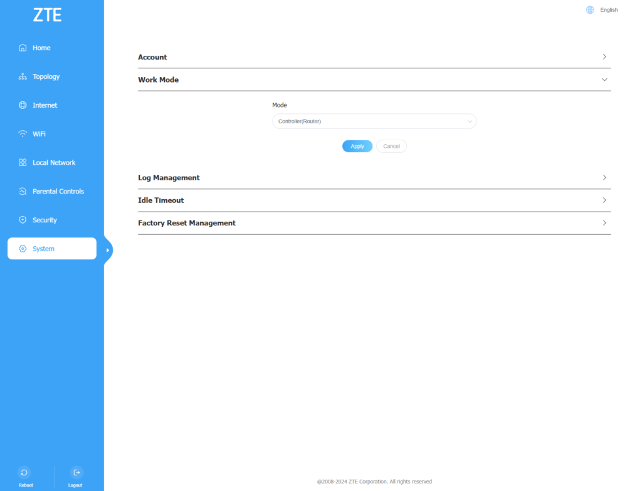Click the Local Network grid icon
642x491 pixels.
[23, 163]
